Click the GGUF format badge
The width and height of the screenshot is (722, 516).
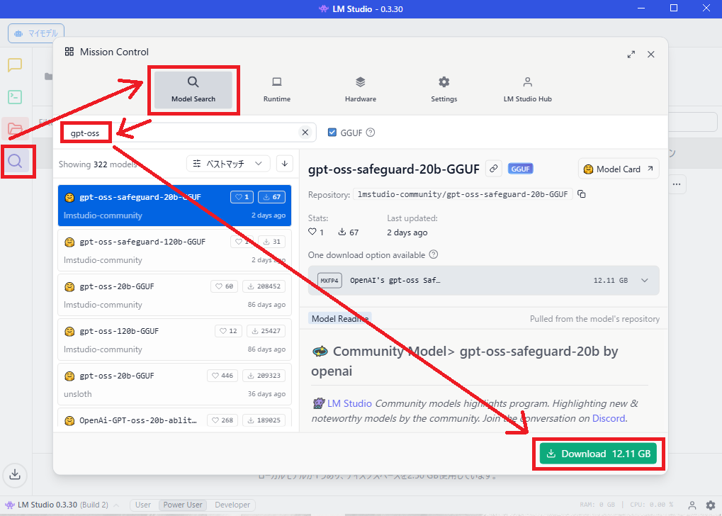[520, 169]
